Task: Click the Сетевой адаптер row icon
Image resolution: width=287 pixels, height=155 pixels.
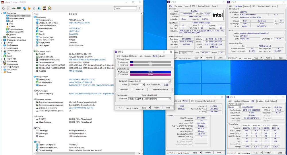Action: 37,150
